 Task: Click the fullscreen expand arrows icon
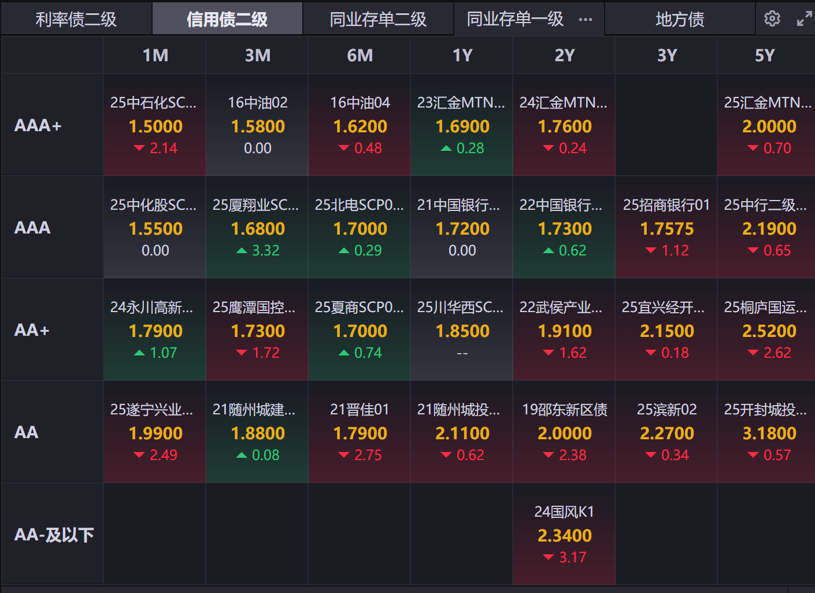[x=804, y=19]
